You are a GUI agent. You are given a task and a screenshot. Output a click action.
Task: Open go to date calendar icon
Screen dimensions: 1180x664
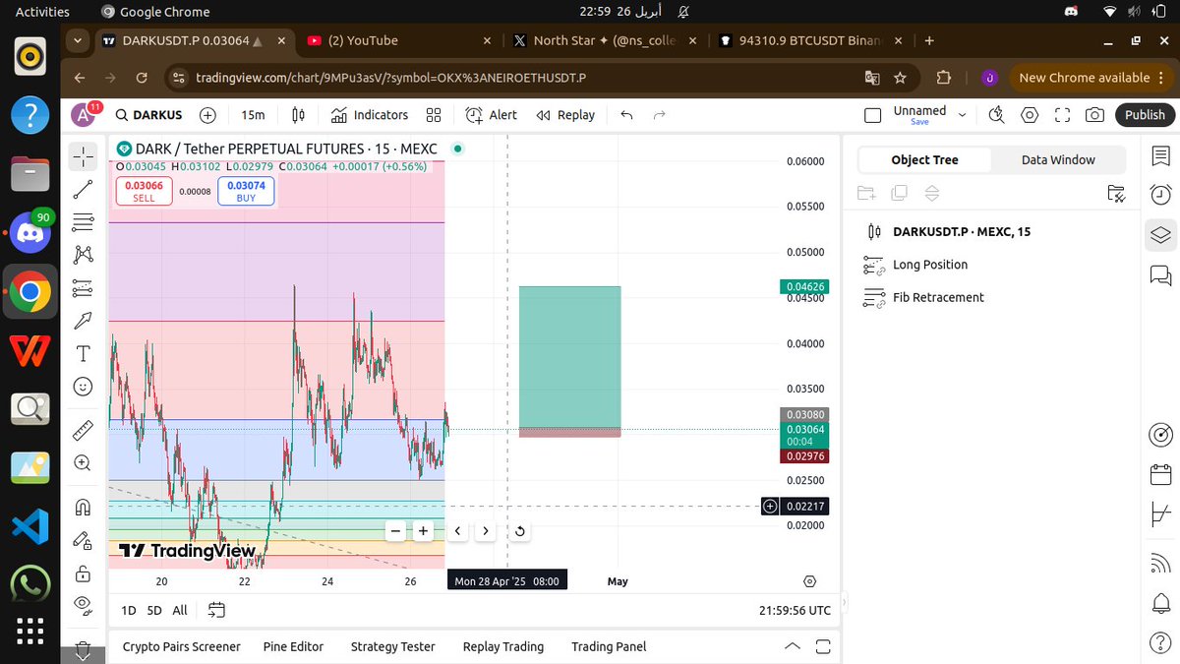coord(217,610)
